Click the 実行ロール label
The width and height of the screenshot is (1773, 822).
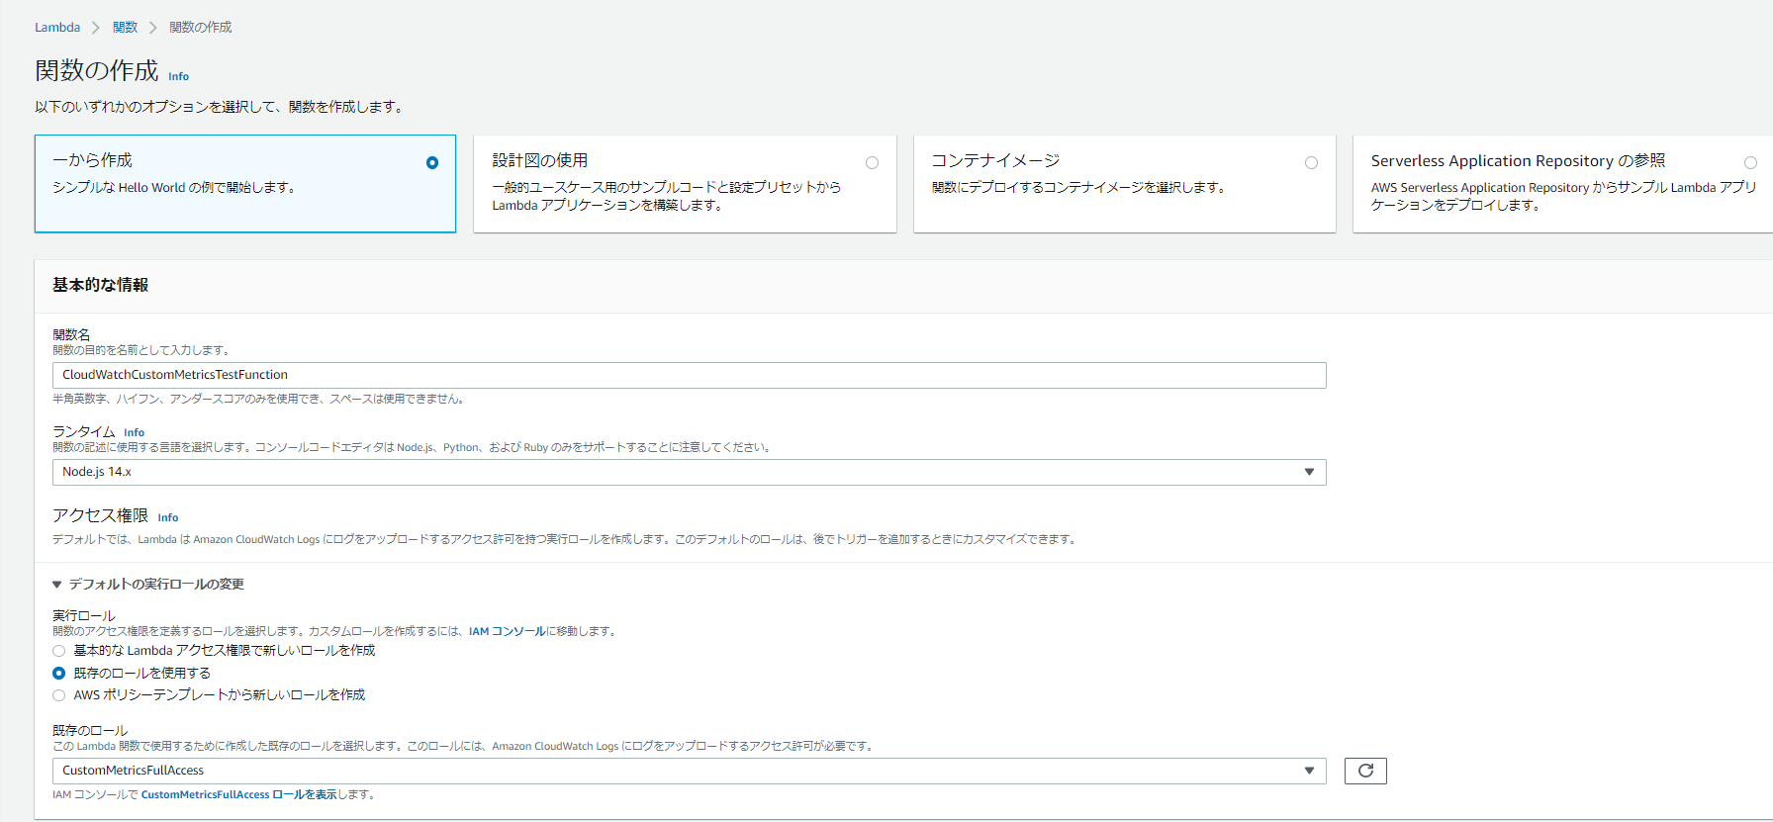pyautogui.click(x=84, y=615)
